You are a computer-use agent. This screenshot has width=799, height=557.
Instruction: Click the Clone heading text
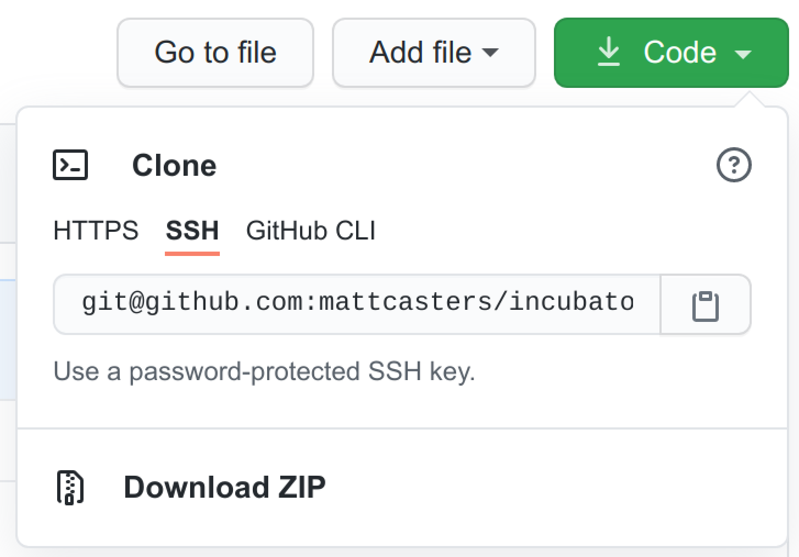[174, 165]
